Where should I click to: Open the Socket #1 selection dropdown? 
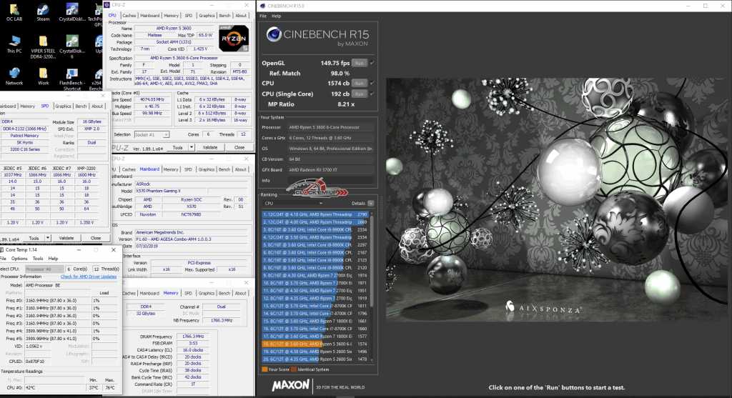(152, 134)
